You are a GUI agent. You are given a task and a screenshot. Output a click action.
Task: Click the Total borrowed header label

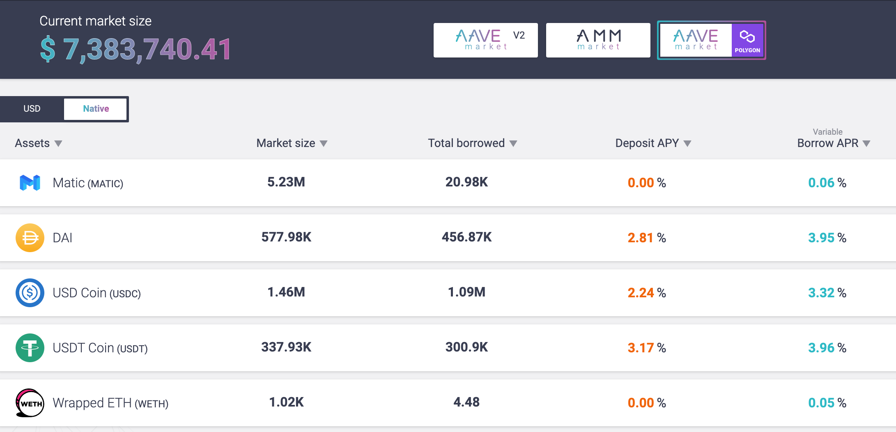tap(466, 143)
